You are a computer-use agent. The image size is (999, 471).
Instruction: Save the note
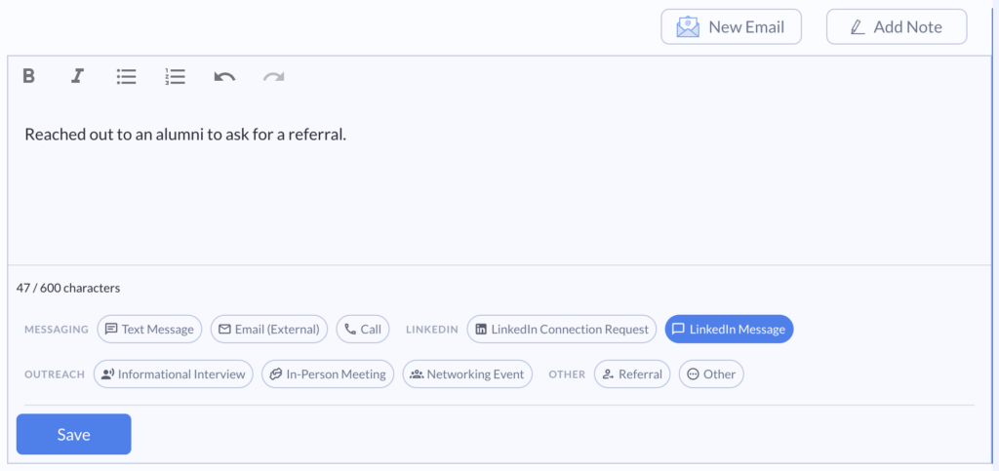74,434
